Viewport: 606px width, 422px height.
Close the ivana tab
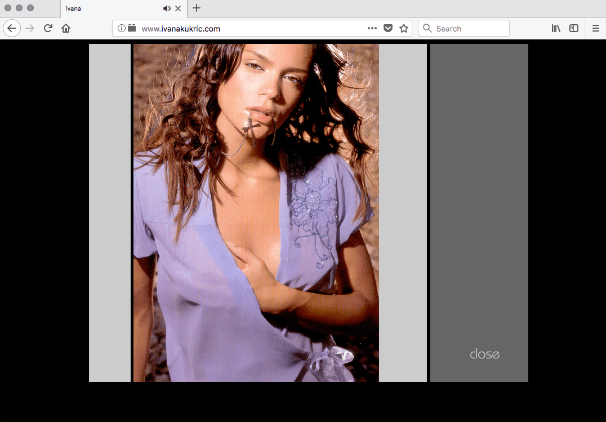tap(178, 8)
